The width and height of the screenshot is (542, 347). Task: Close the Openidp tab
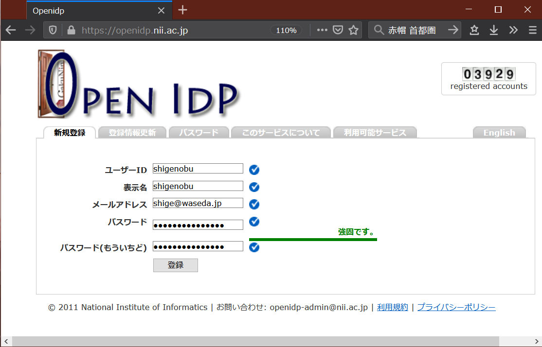pos(161,11)
